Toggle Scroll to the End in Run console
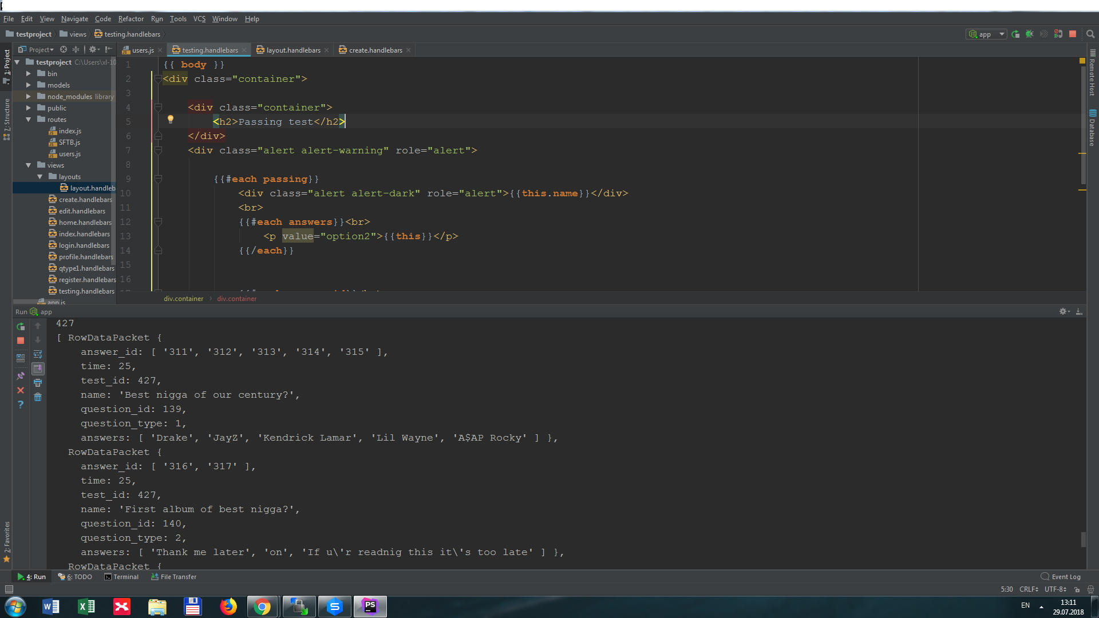 (x=38, y=369)
